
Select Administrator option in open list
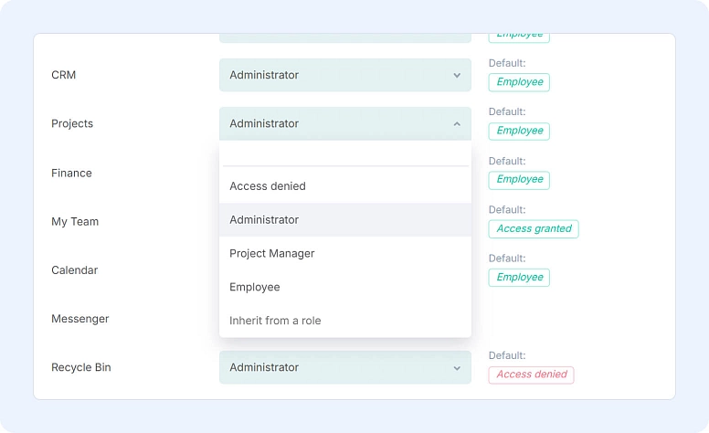pyautogui.click(x=264, y=220)
